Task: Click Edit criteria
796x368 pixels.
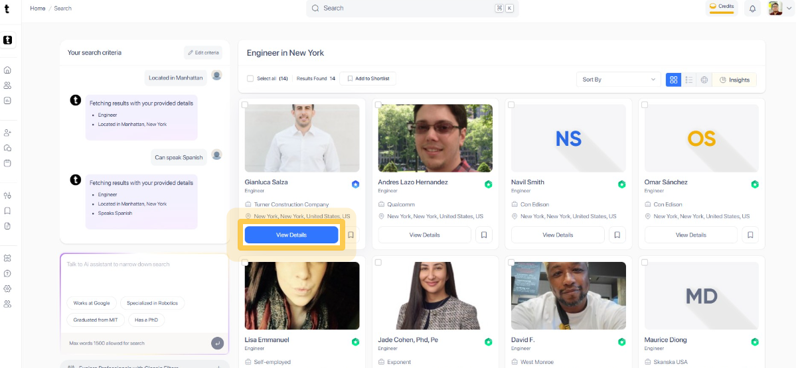Action: click(203, 53)
